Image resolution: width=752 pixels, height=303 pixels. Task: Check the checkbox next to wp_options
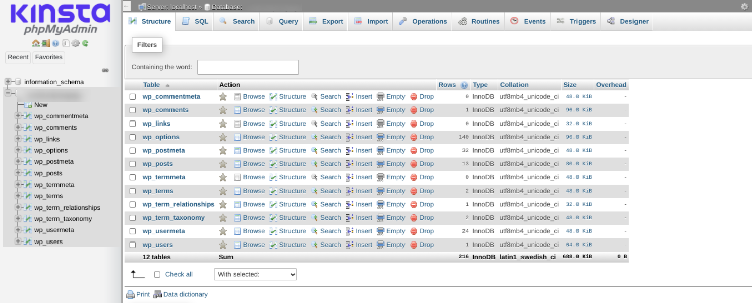pyautogui.click(x=132, y=137)
